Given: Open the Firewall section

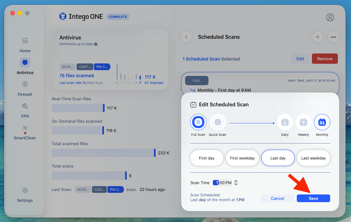Looking at the screenshot, I should pos(25,89).
